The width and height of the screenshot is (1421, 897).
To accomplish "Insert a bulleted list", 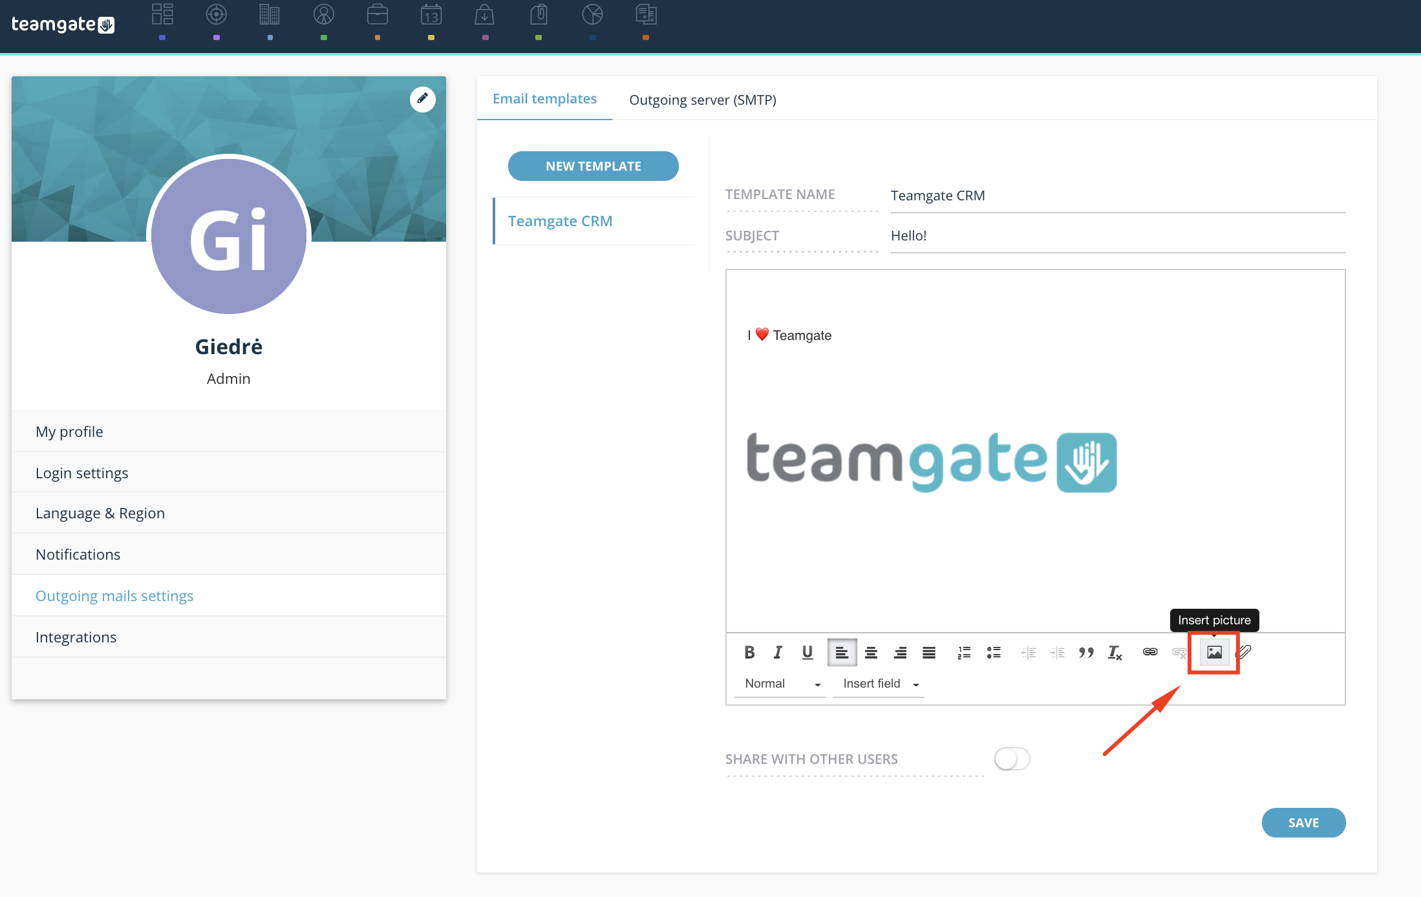I will point(994,653).
